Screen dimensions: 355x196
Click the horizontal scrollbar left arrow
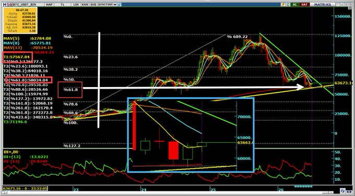[x=5, y=192]
